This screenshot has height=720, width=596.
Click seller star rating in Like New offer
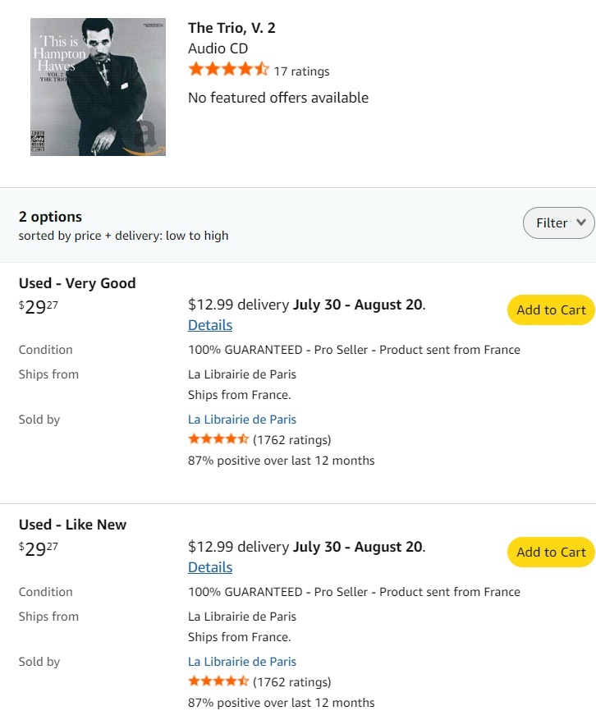pos(218,682)
